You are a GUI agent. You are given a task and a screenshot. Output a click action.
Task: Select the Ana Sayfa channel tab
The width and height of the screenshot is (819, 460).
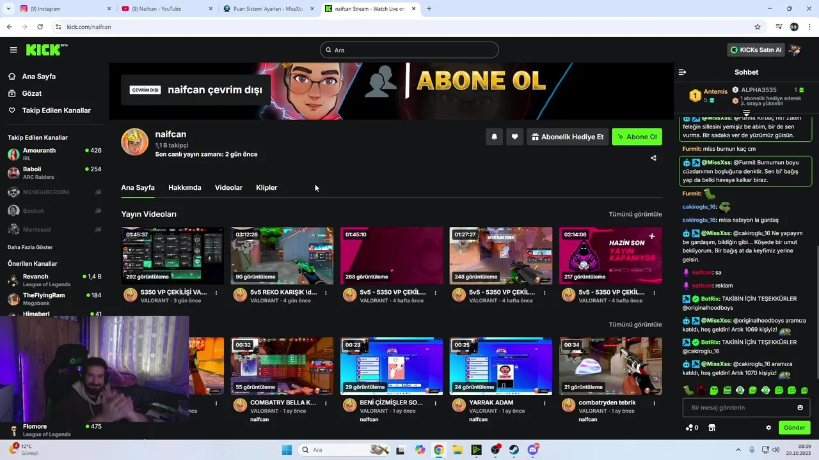[x=138, y=188]
